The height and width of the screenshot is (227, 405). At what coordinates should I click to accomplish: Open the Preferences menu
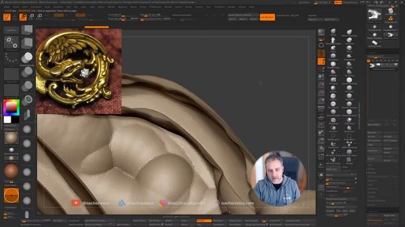pyautogui.click(x=155, y=7)
